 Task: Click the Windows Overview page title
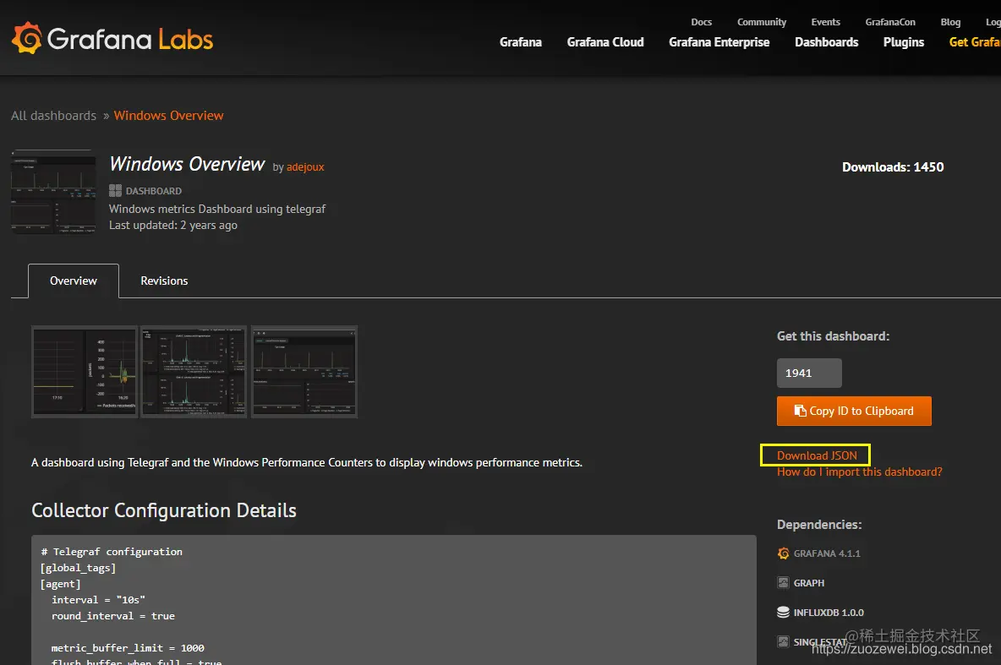187,164
